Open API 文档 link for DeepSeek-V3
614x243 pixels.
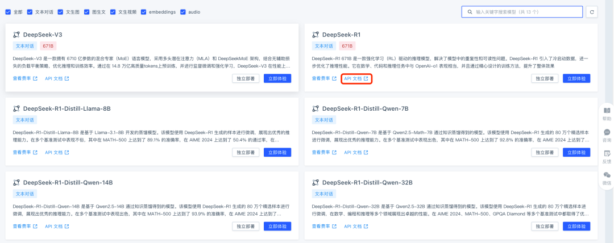coord(57,79)
